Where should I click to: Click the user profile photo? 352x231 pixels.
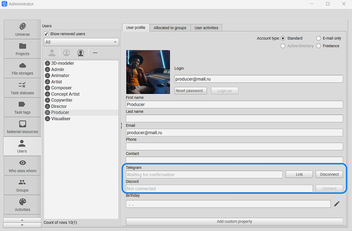point(148,72)
